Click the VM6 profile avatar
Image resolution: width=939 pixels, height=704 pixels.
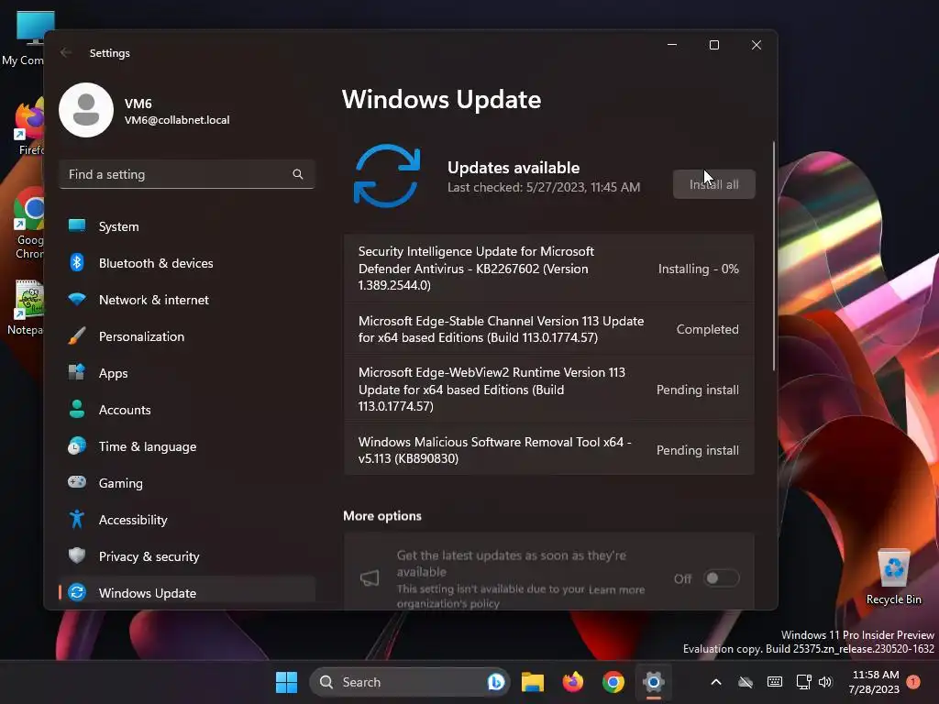[x=86, y=110]
